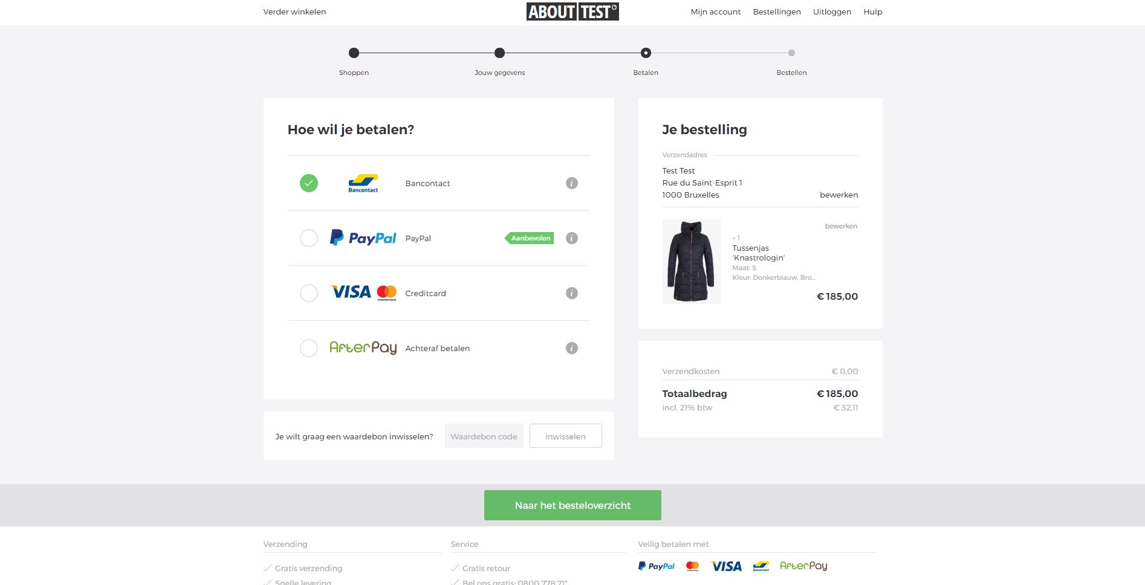The image size is (1145, 585).
Task: Click the AfterPay logo in payment options
Action: point(363,348)
